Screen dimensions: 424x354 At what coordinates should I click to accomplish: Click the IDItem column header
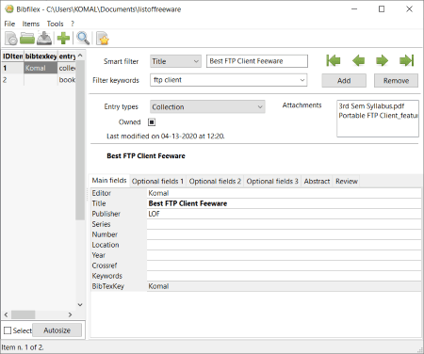pos(12,56)
